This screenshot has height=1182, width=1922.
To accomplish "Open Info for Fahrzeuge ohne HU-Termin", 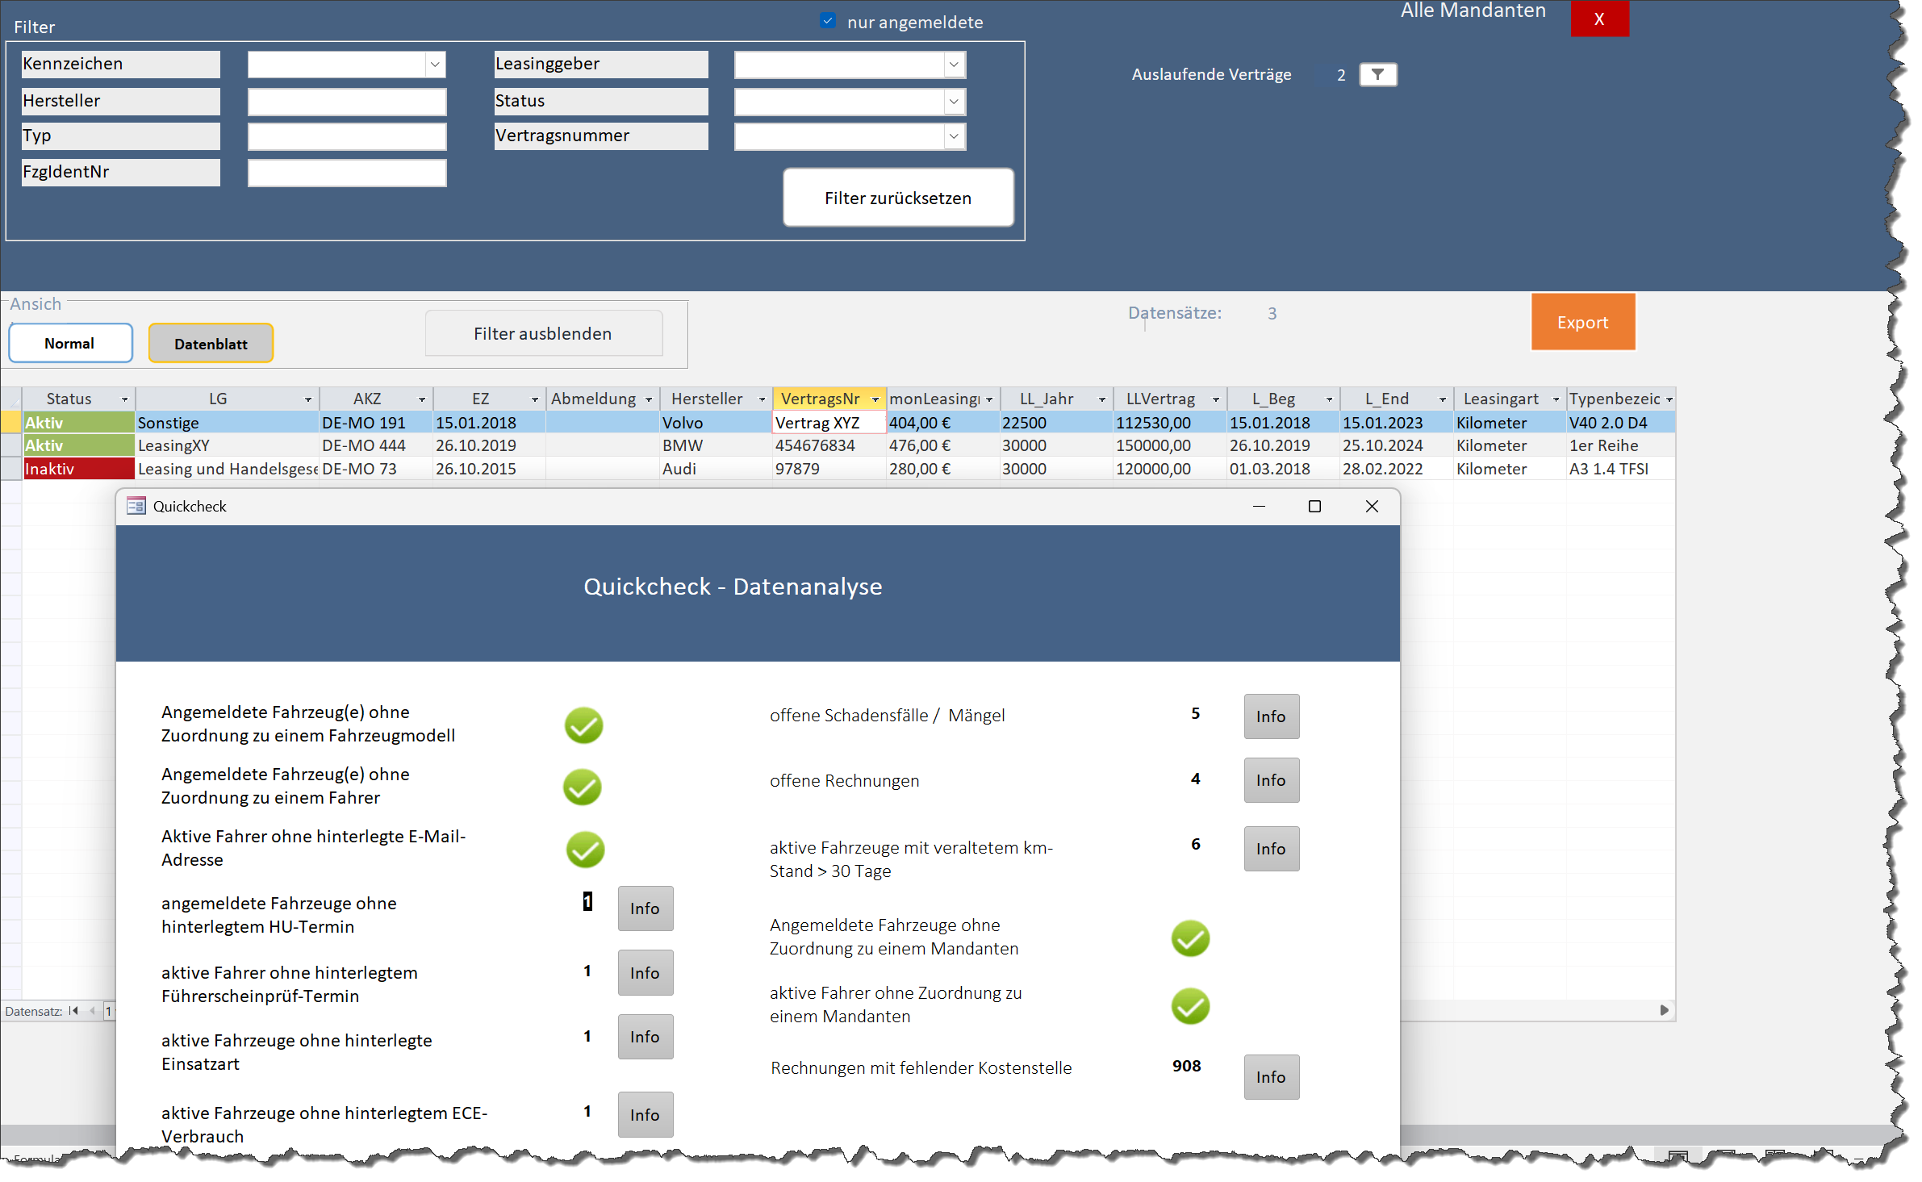I will pos(645,908).
